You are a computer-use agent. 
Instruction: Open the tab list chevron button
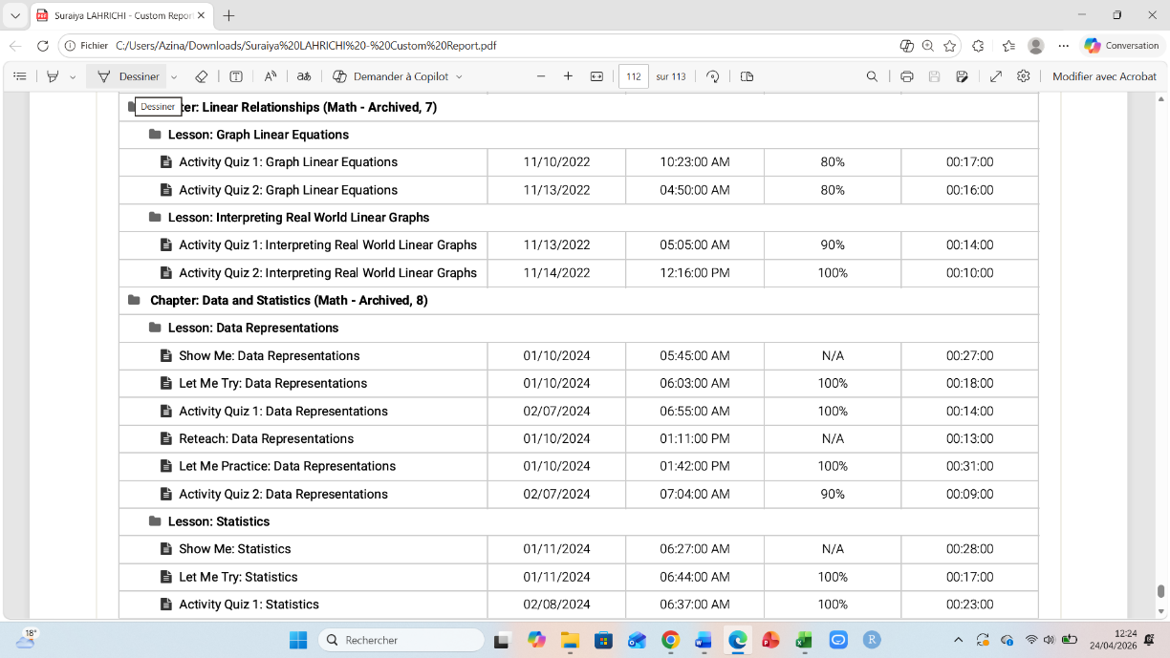point(15,15)
